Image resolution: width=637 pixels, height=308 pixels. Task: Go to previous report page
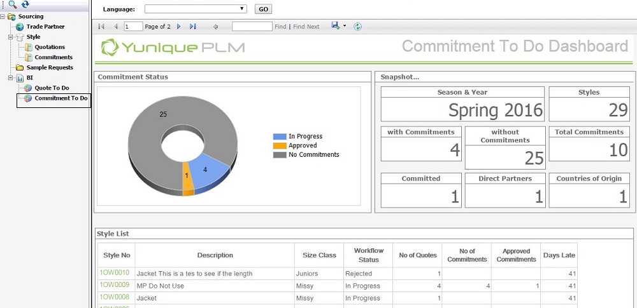tap(116, 26)
